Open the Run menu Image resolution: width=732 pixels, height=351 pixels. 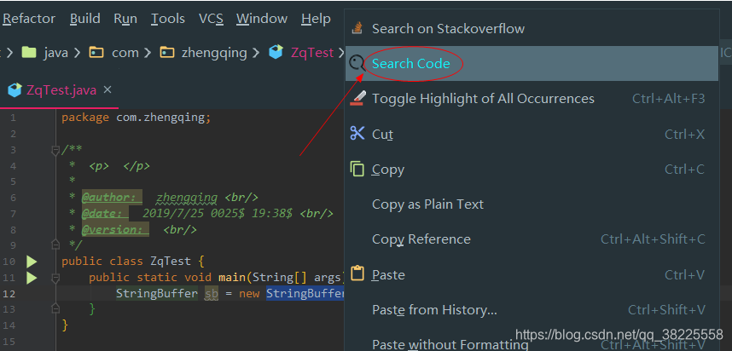125,19
